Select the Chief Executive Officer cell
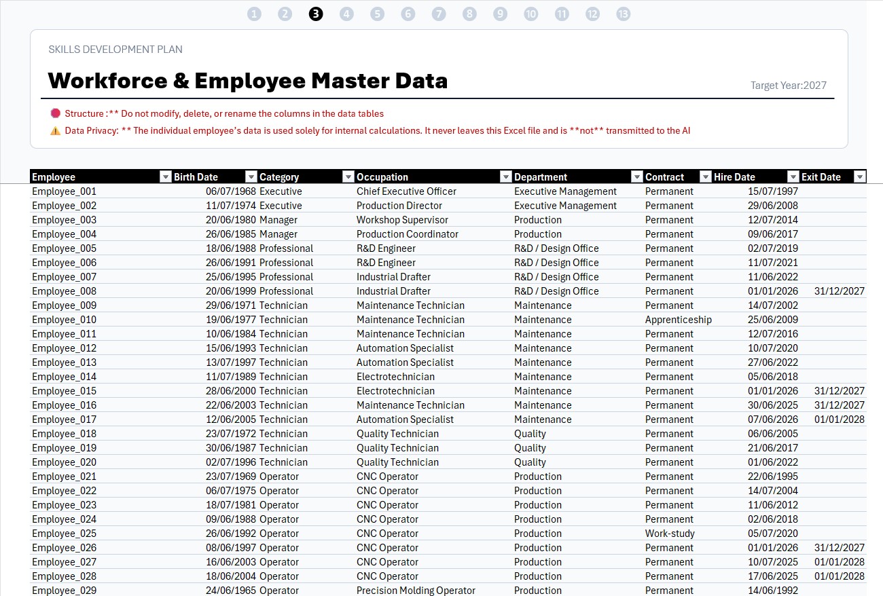Image resolution: width=883 pixels, height=596 pixels. coord(433,191)
